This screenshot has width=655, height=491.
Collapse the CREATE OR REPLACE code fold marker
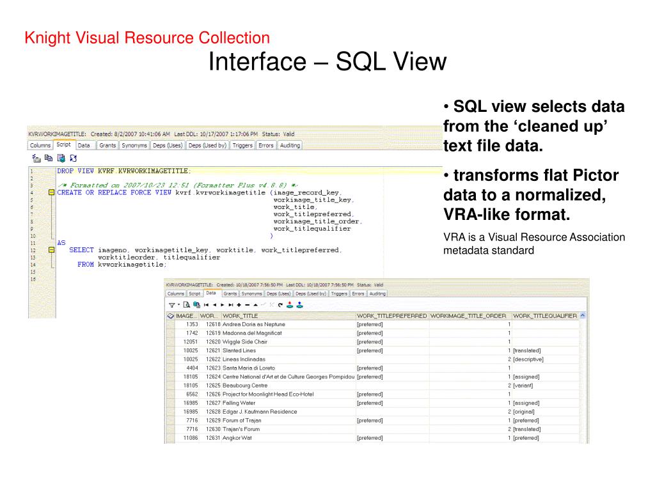pyautogui.click(x=51, y=192)
